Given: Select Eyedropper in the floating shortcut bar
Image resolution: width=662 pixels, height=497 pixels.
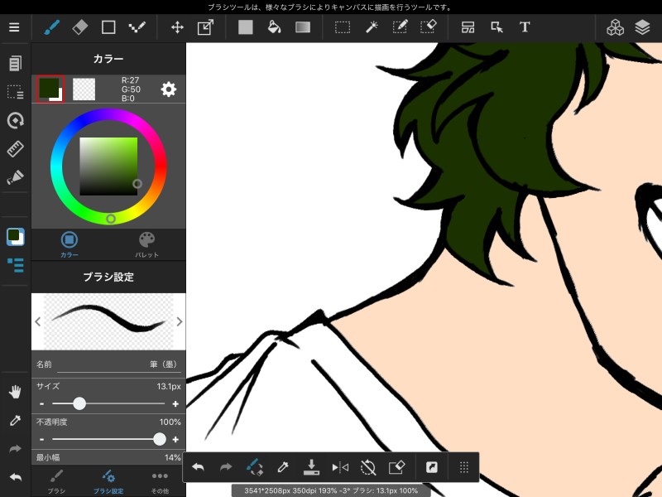Looking at the screenshot, I should click(x=283, y=467).
